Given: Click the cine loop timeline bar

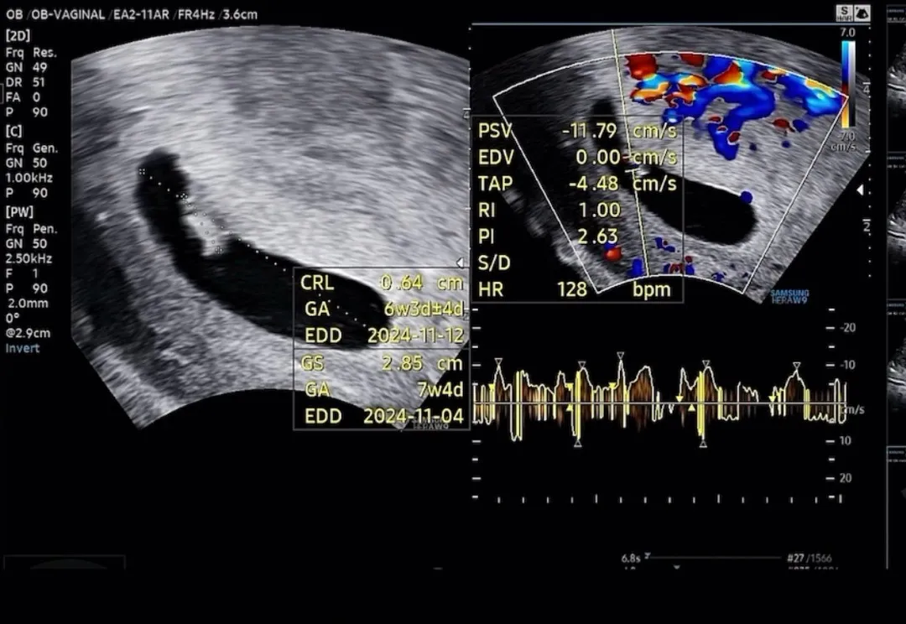Looking at the screenshot, I should pos(716,558).
